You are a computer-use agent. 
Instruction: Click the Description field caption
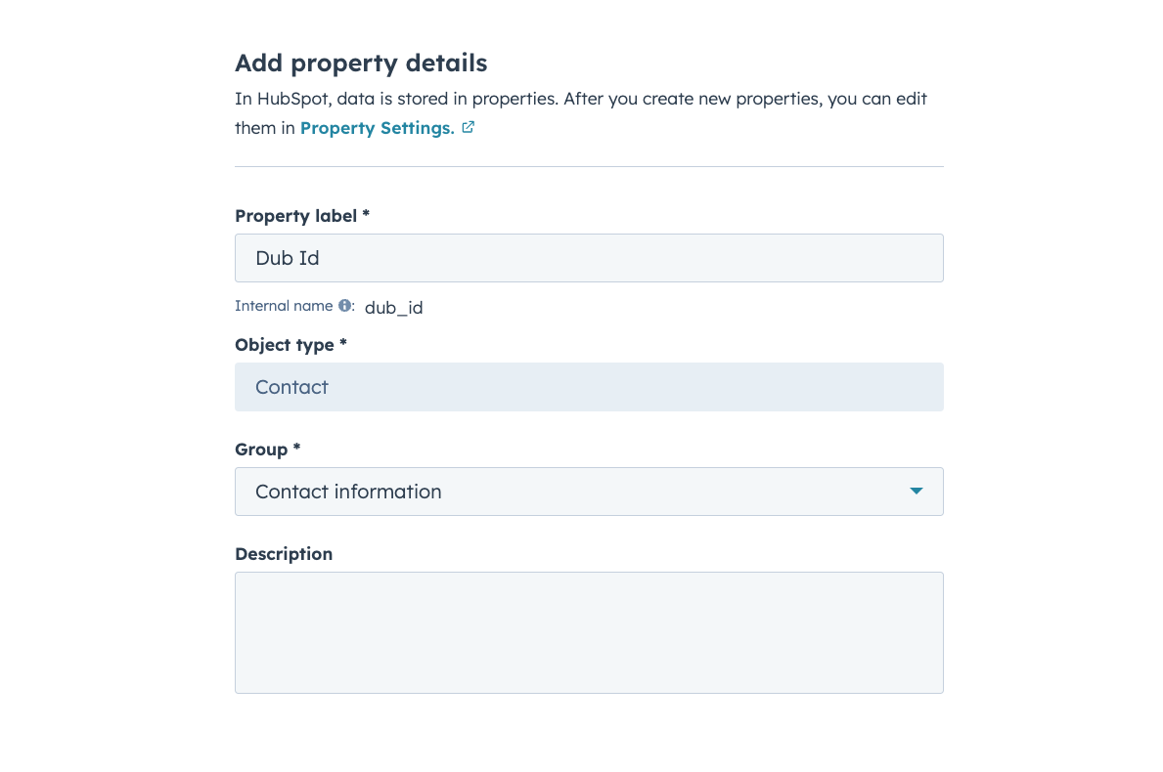click(284, 554)
